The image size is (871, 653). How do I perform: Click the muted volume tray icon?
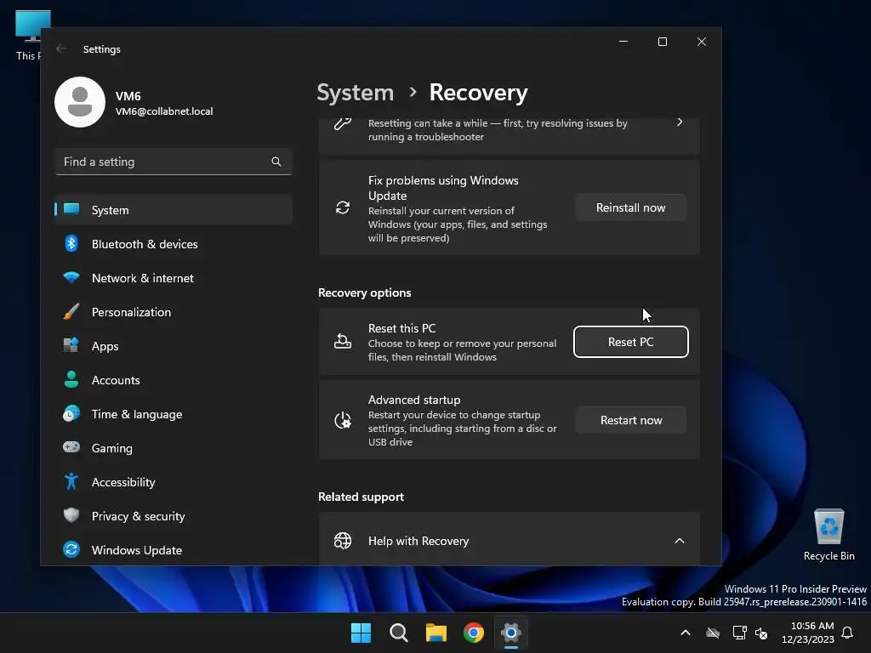tap(761, 633)
